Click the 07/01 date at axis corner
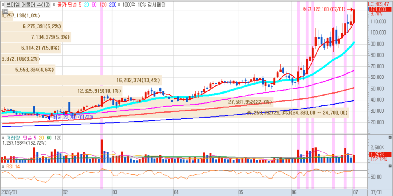Viewport: 393px width, 196px height. tap(376, 192)
